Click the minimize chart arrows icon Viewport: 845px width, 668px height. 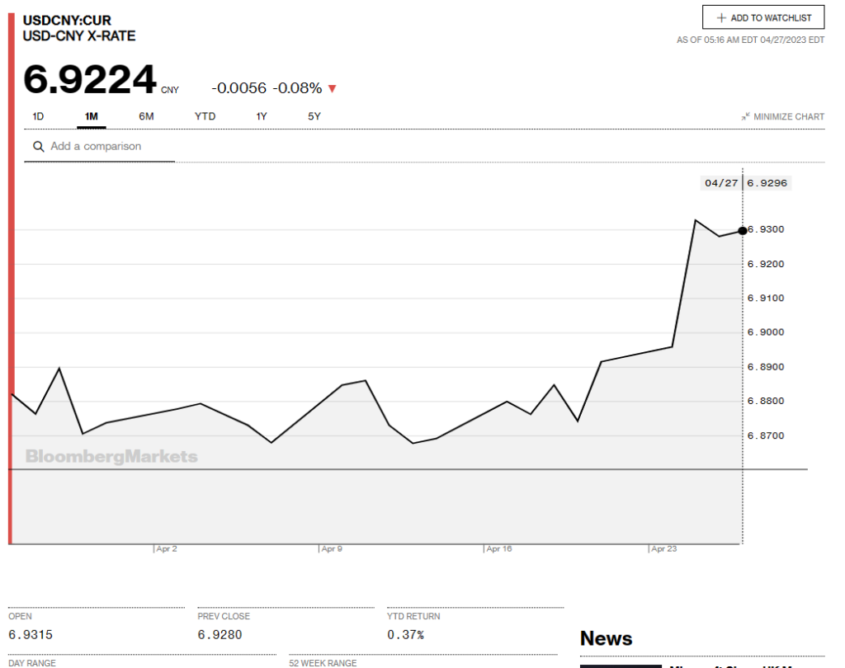click(x=745, y=117)
